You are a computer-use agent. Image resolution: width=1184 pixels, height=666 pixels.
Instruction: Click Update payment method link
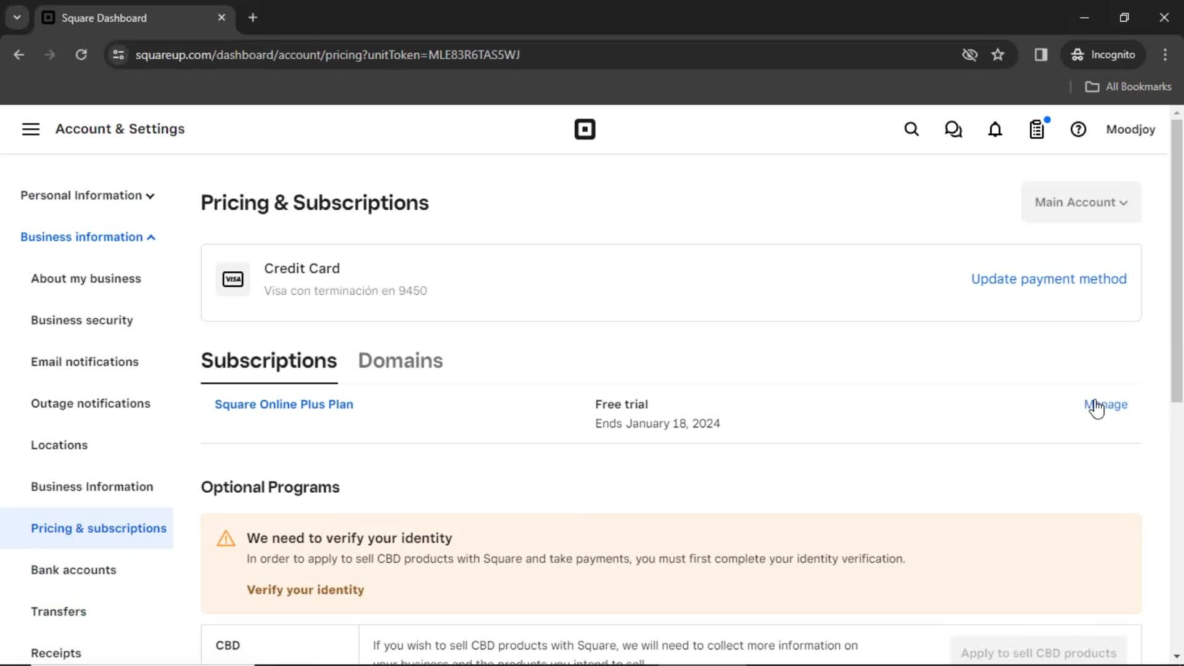[x=1049, y=279]
